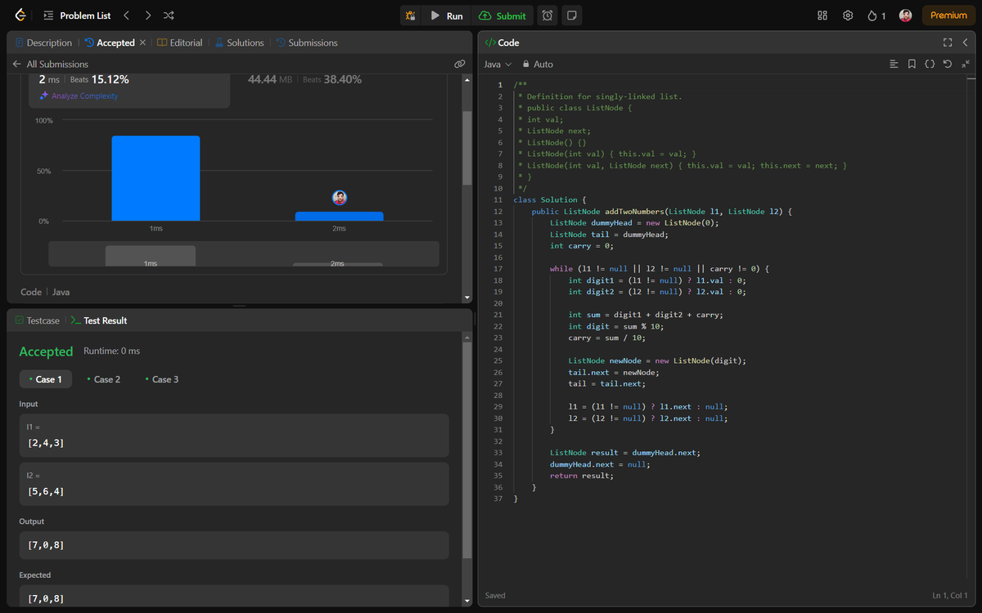Screen dimensions: 982x613
Task: Copy the submission link icon
Action: (460, 64)
